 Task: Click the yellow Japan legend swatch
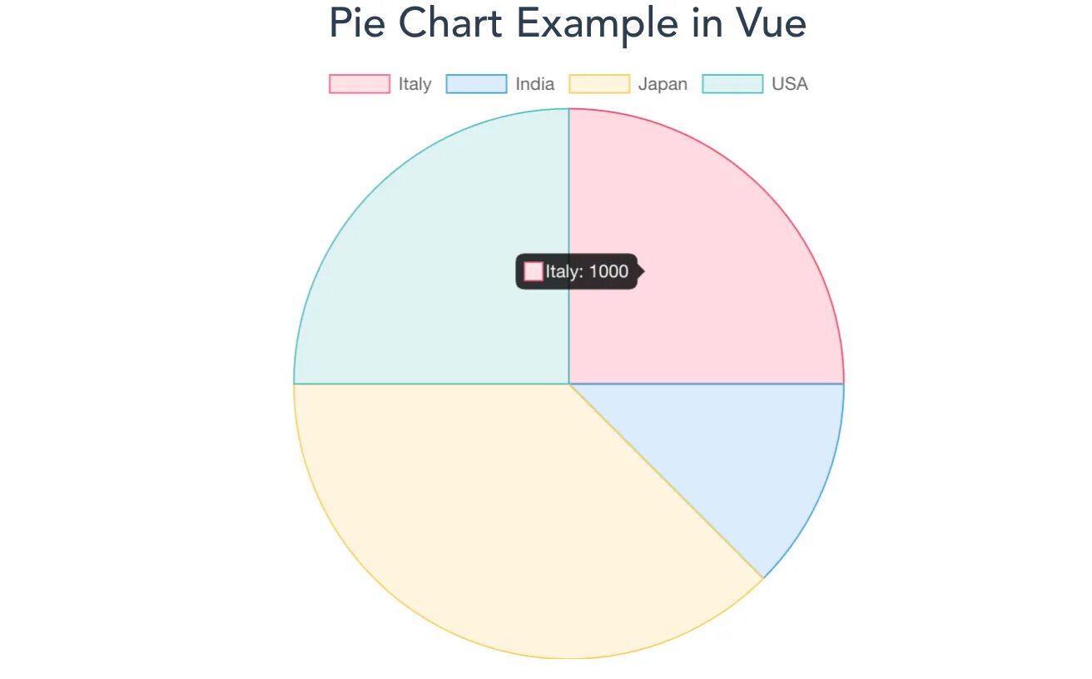(599, 84)
